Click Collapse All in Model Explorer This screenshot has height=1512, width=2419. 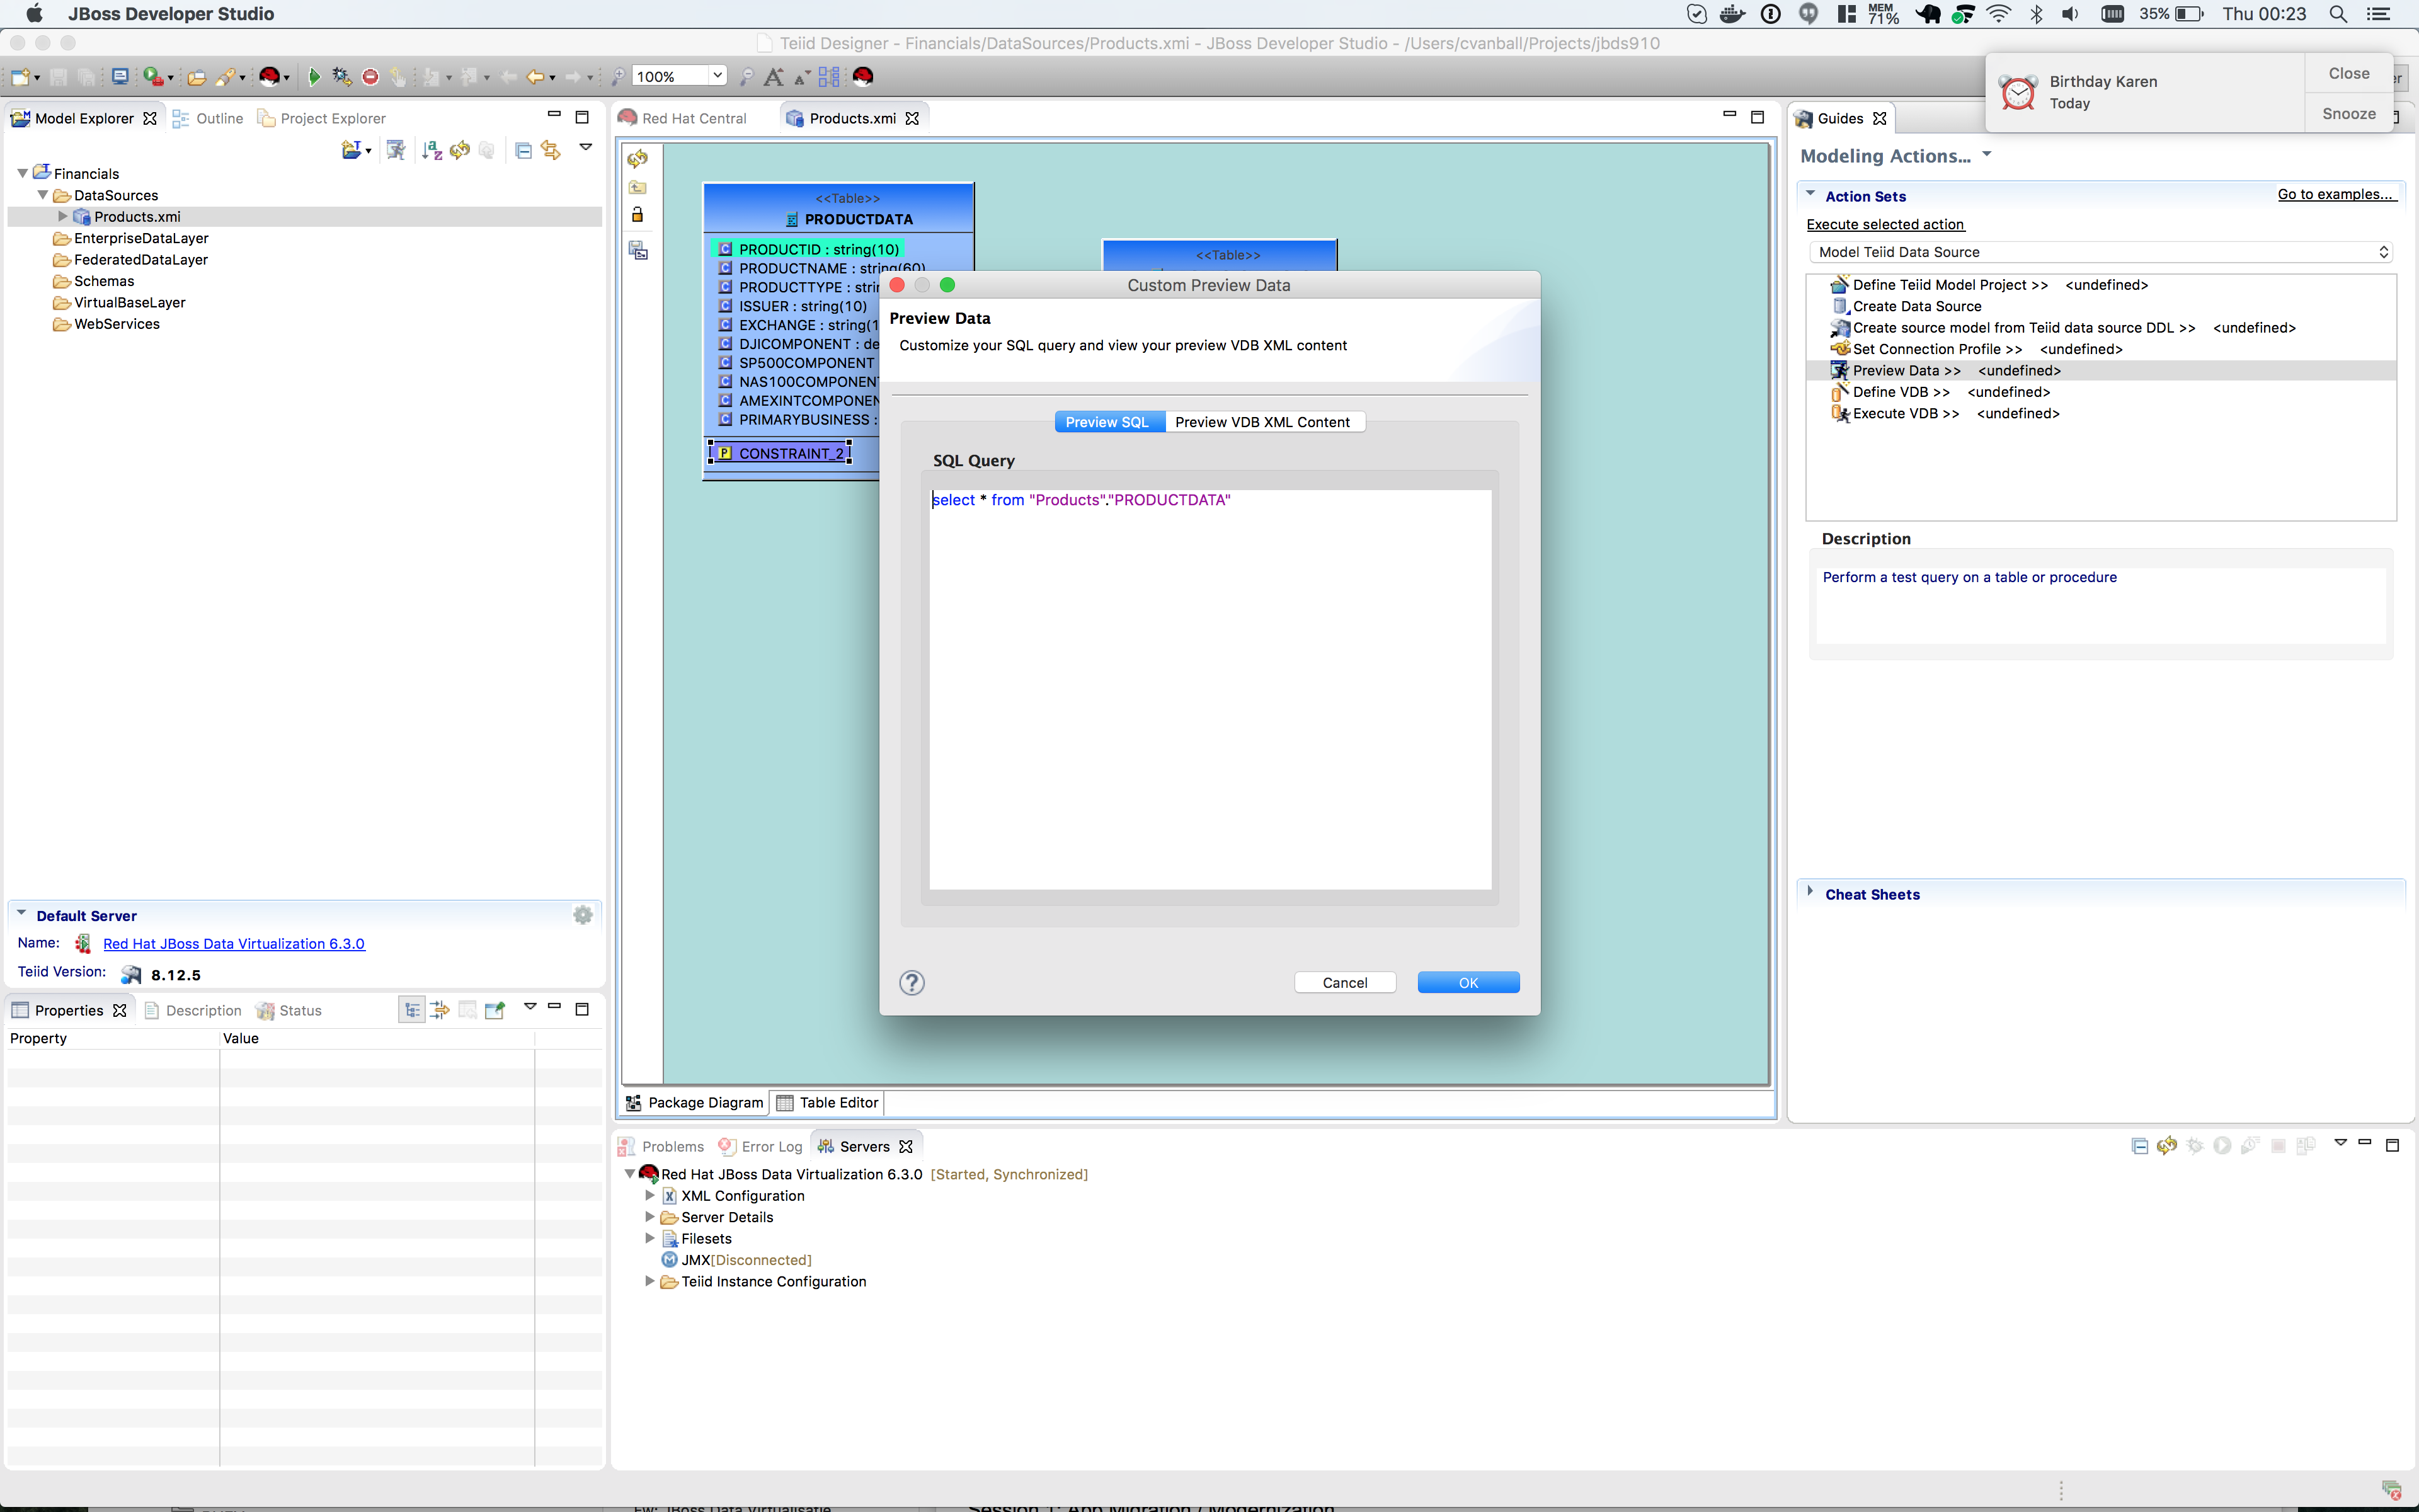pos(523,150)
